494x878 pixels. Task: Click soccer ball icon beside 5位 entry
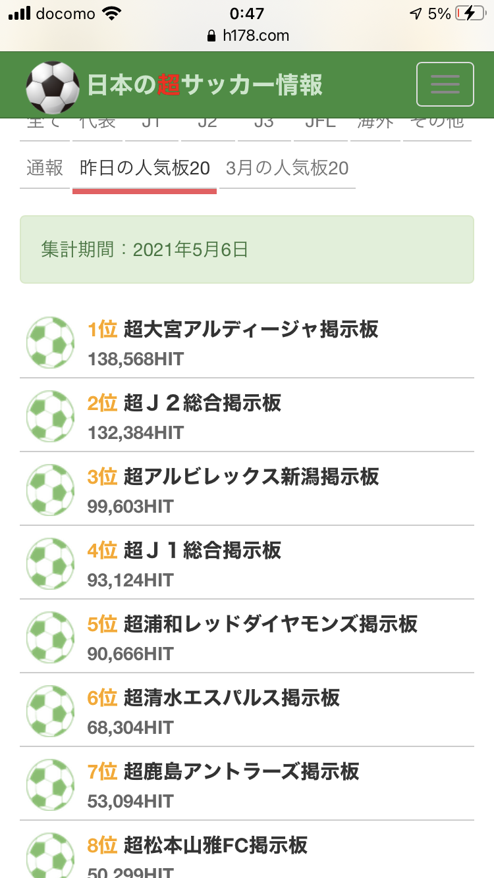[x=50, y=638]
